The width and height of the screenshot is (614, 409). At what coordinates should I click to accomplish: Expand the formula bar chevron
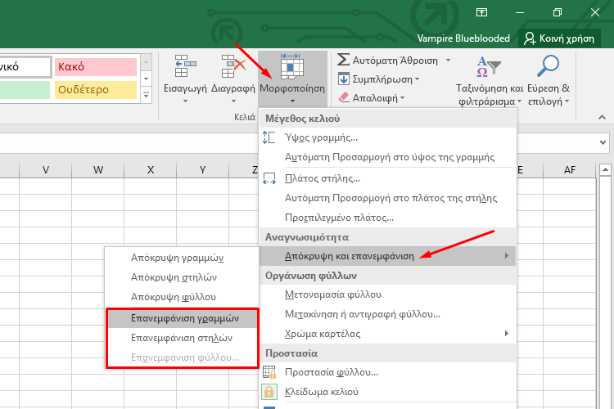pos(603,143)
